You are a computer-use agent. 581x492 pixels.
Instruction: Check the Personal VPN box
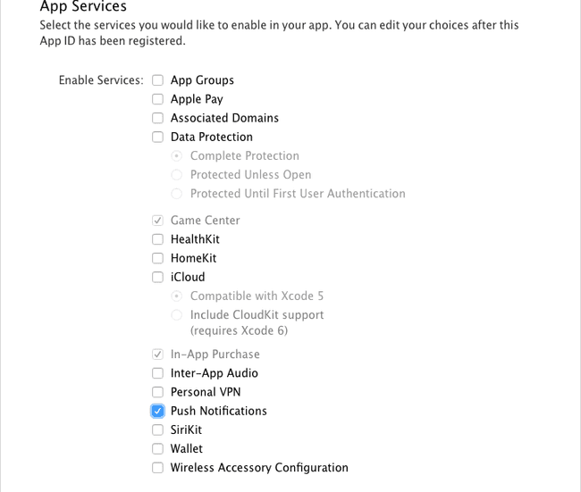click(x=157, y=392)
